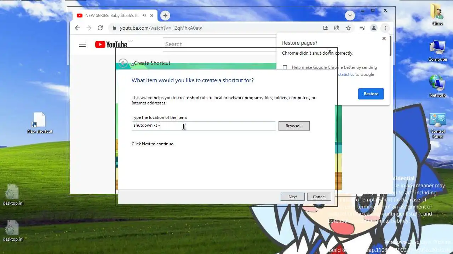
Task: Click 'Click Next to continue.' text
Action: [153, 144]
